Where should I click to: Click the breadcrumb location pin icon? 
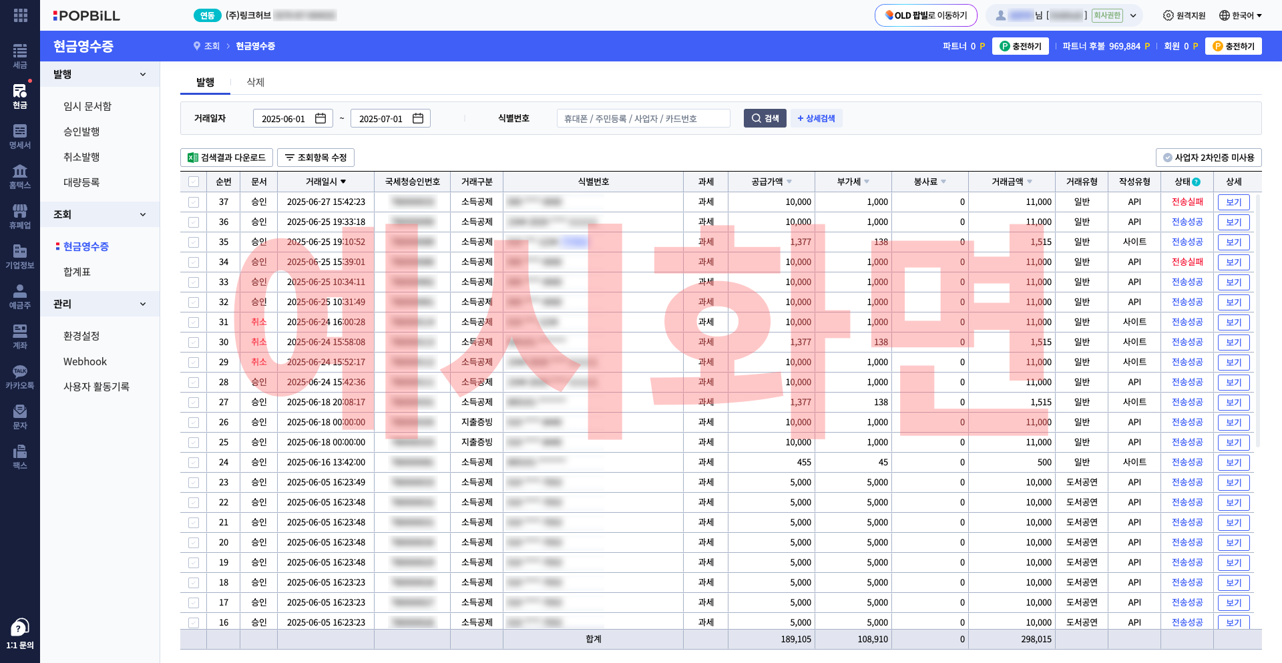tap(197, 46)
